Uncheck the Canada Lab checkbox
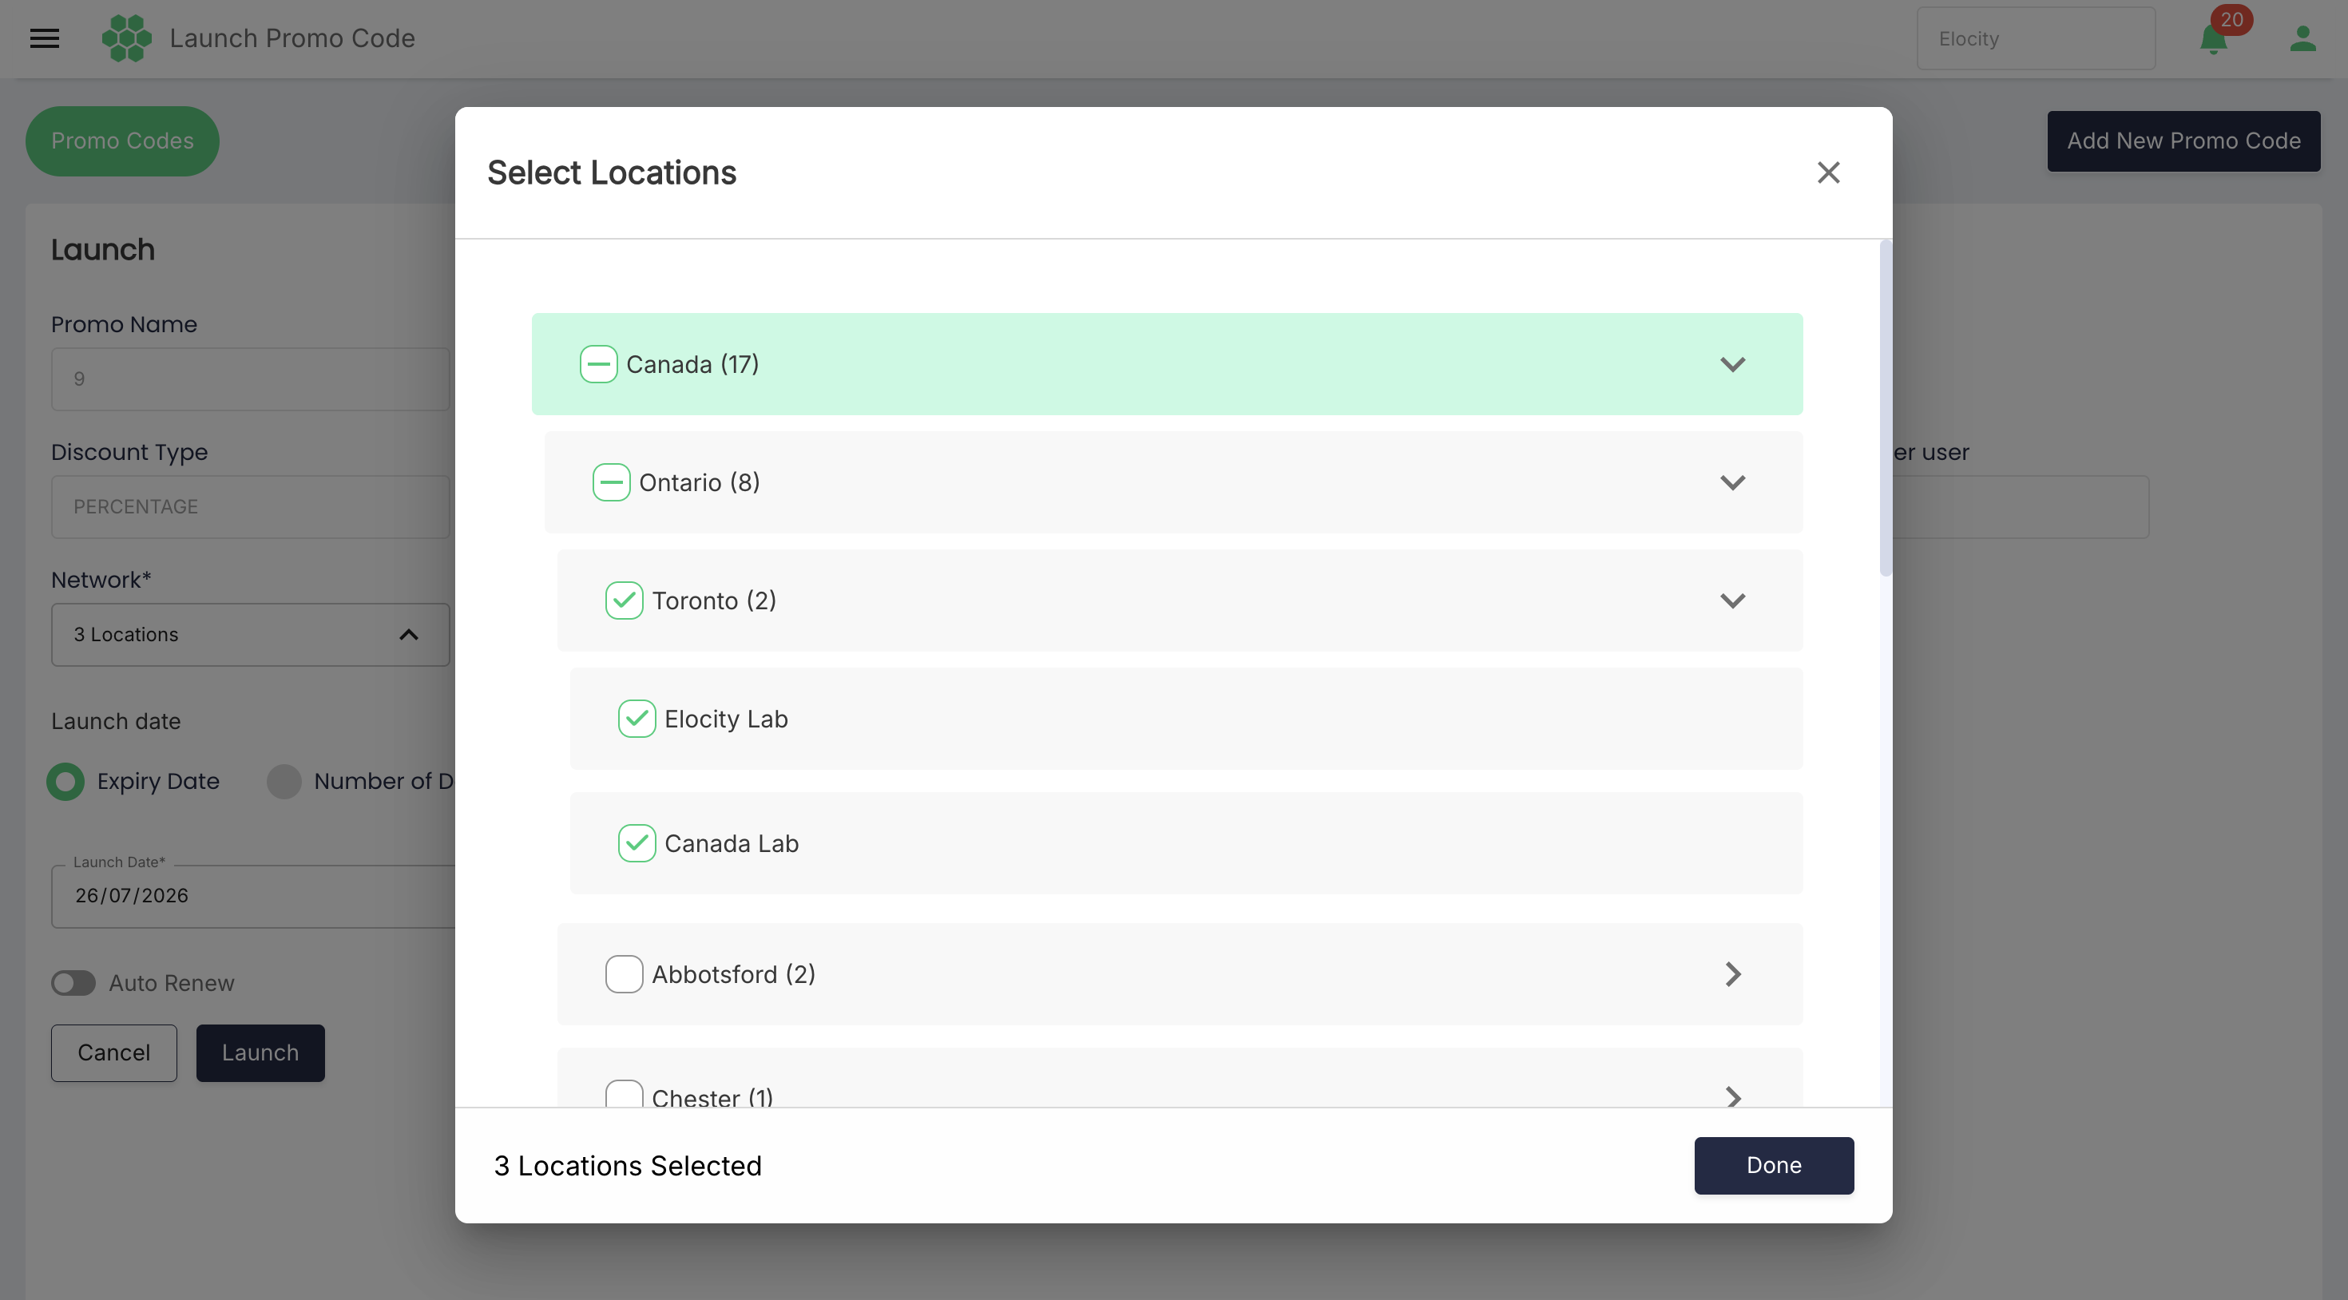The height and width of the screenshot is (1300, 2348). (637, 843)
